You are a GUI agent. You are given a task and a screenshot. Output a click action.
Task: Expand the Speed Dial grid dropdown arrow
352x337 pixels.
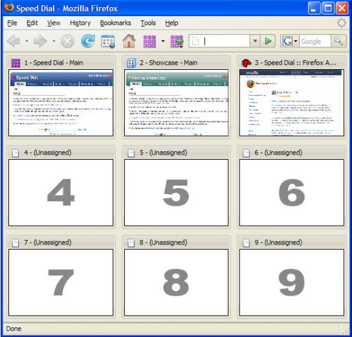(x=163, y=41)
